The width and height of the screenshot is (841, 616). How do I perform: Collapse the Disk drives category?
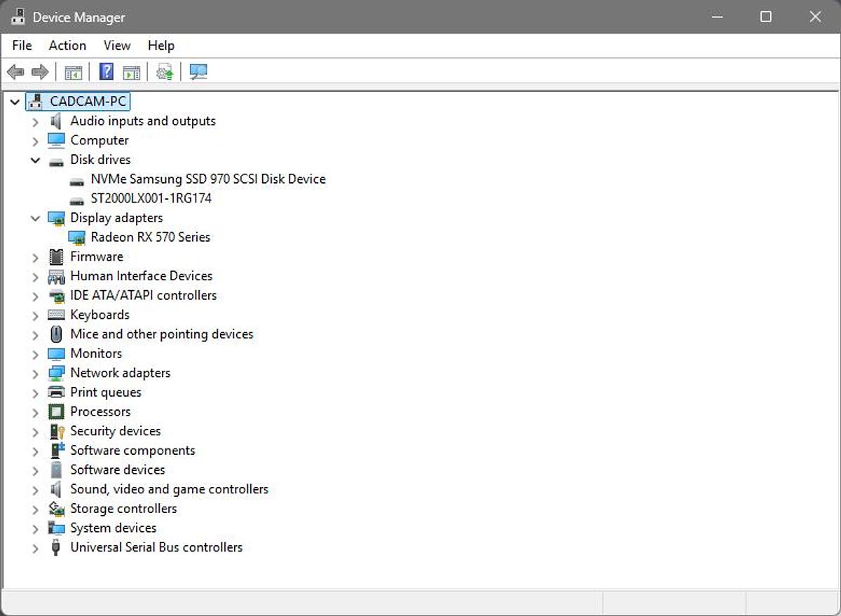[35, 160]
